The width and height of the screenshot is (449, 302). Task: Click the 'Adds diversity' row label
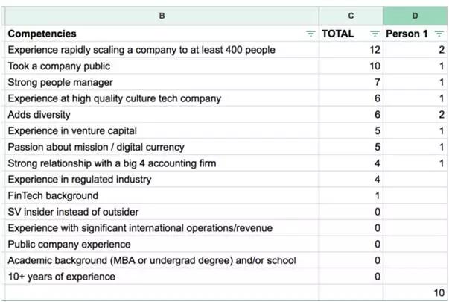coord(39,115)
